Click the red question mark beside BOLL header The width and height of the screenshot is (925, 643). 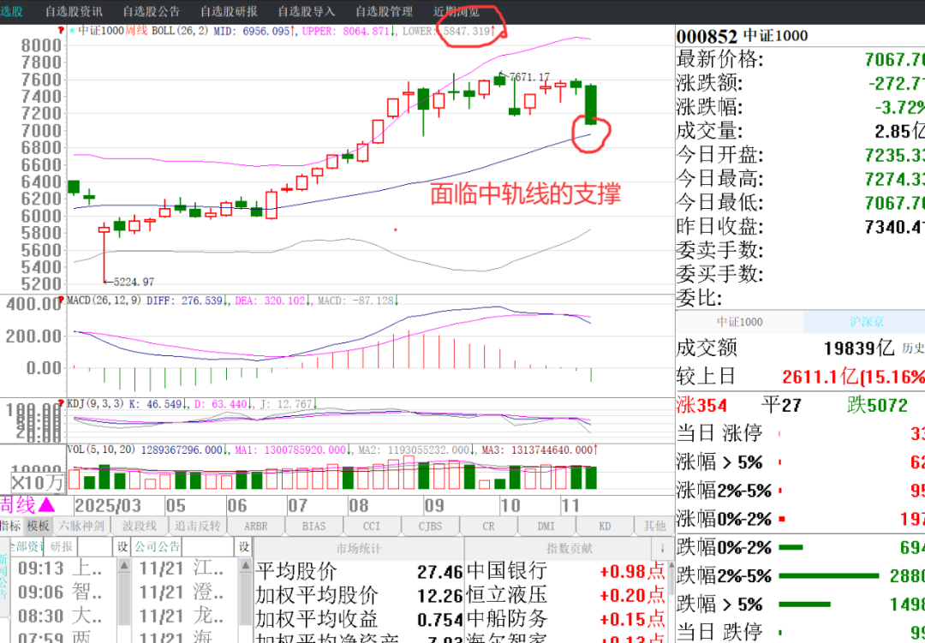[61, 30]
